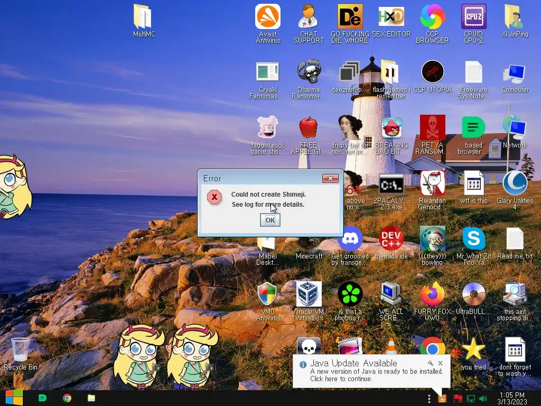Open the Skype icon on the desktop
Image resolution: width=541 pixels, height=406 pixels.
point(473,246)
